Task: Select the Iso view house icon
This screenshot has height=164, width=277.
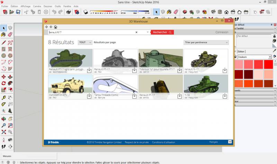Action: coord(213,12)
